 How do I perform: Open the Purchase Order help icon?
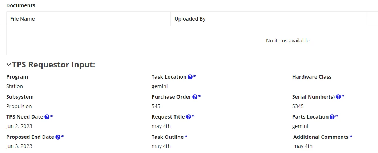tap(195, 97)
